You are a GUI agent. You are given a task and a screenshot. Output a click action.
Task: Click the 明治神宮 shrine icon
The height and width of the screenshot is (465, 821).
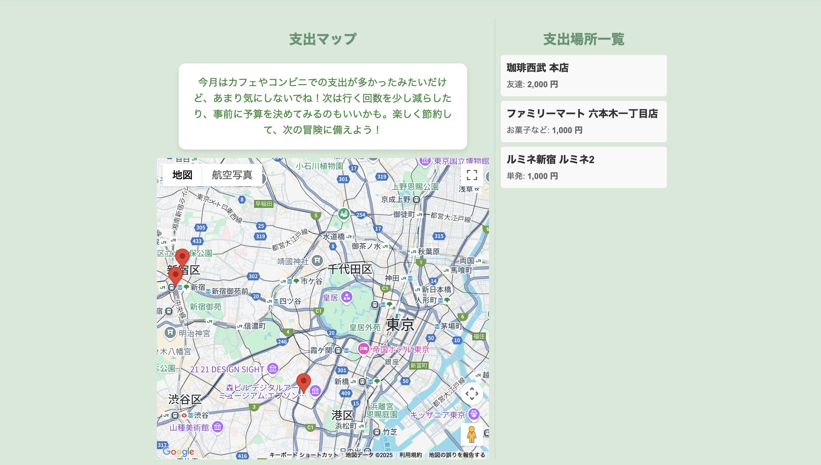tap(170, 332)
